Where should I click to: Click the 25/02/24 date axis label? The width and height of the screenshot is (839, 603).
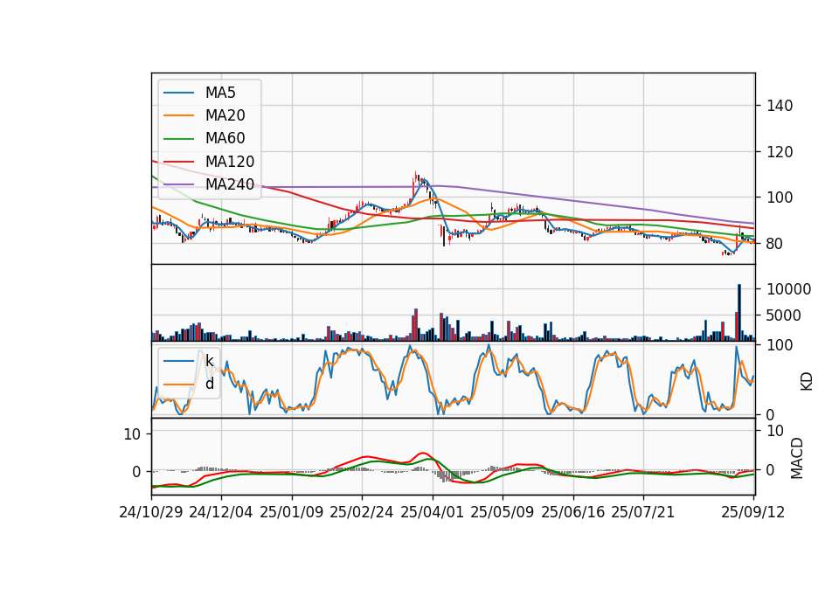(361, 512)
